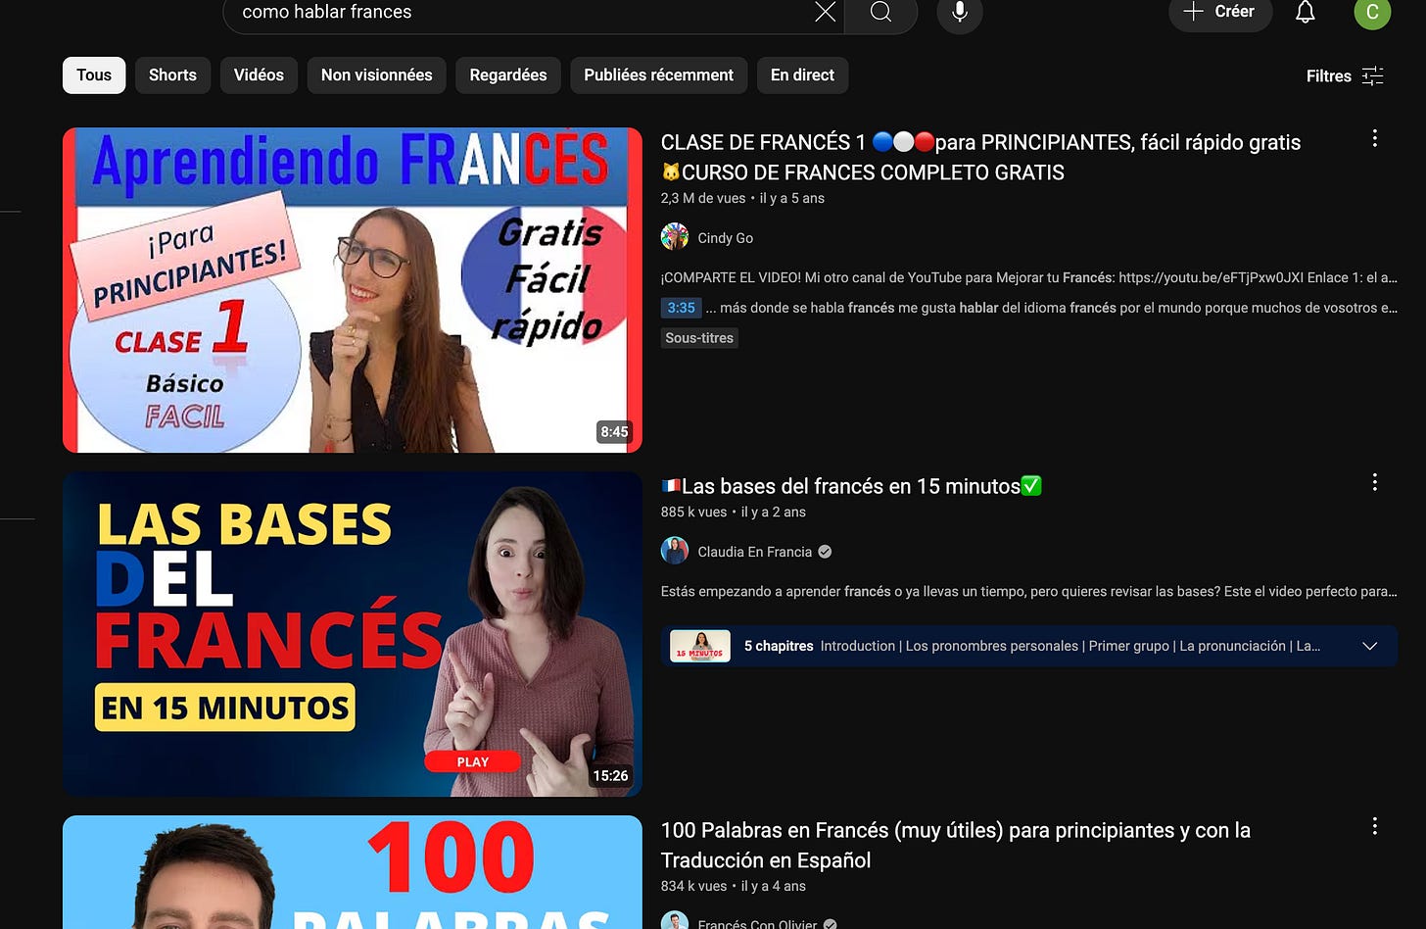Click the Créer button
The height and width of the screenshot is (929, 1426).
pos(1220,12)
